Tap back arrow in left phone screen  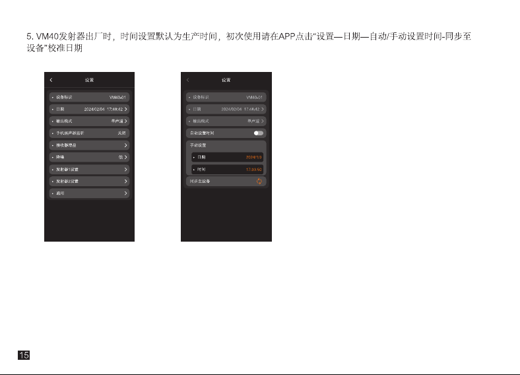51,80
